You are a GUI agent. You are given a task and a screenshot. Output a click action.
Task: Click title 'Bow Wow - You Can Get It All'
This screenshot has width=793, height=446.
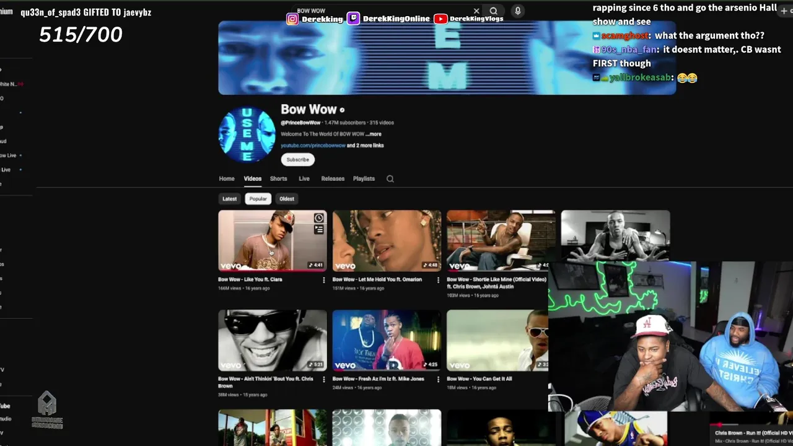pos(480,378)
